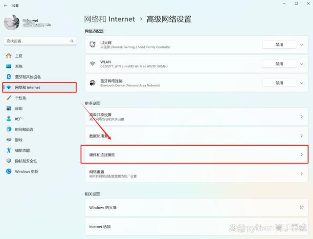Click the Realtek Gaming 2.5GbE Family Controller text
Viewport: 313px width, 239px height.
(x=141, y=47)
